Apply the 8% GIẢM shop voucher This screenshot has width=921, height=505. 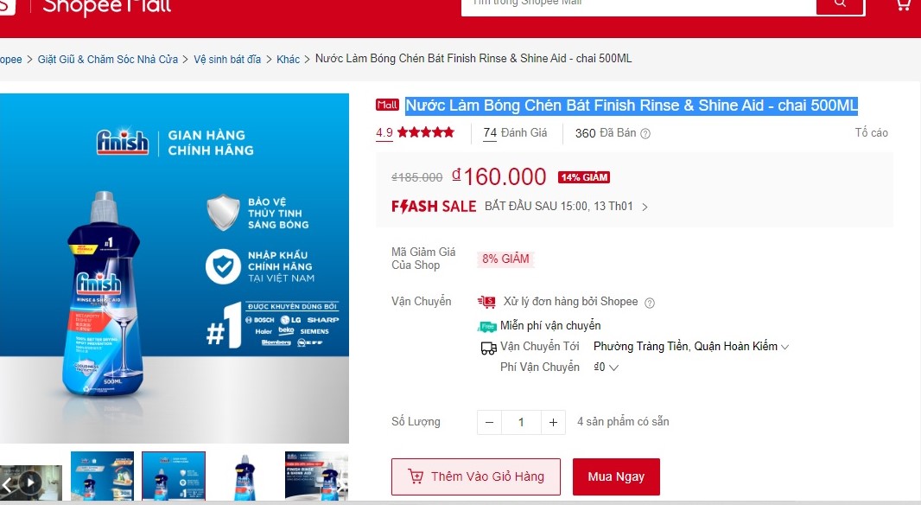(505, 259)
